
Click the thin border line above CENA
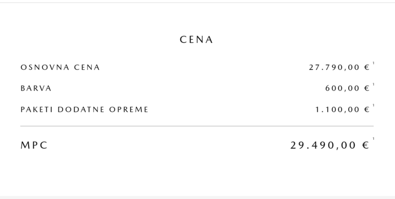tap(197, 2)
